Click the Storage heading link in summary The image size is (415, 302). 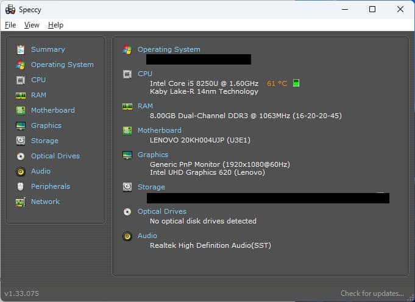[151, 187]
